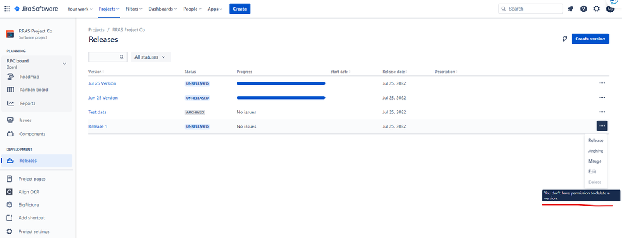Click the versions filter text box

point(108,57)
